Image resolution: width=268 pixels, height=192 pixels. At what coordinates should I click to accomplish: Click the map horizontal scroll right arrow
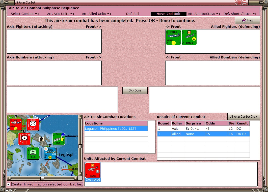76,178
